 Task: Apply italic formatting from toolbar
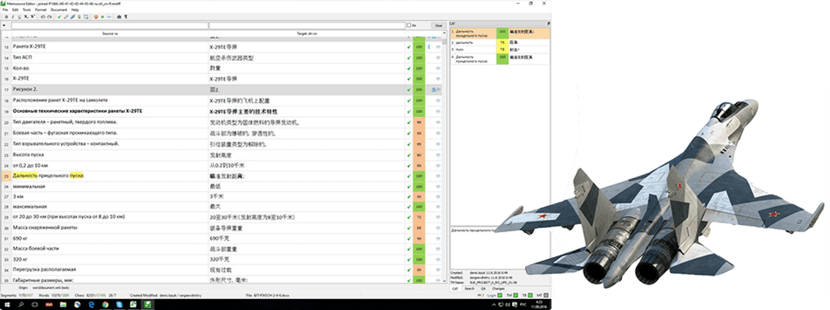pos(12,16)
